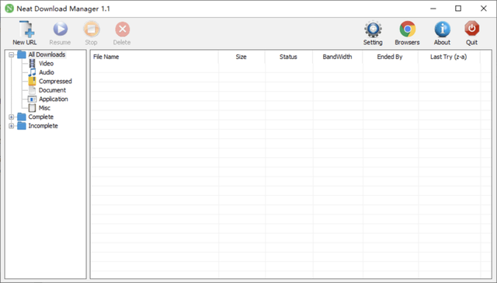Screen dimensions: 497x283
Task: Collapse the All Downloads tree node
Action: 12,54
